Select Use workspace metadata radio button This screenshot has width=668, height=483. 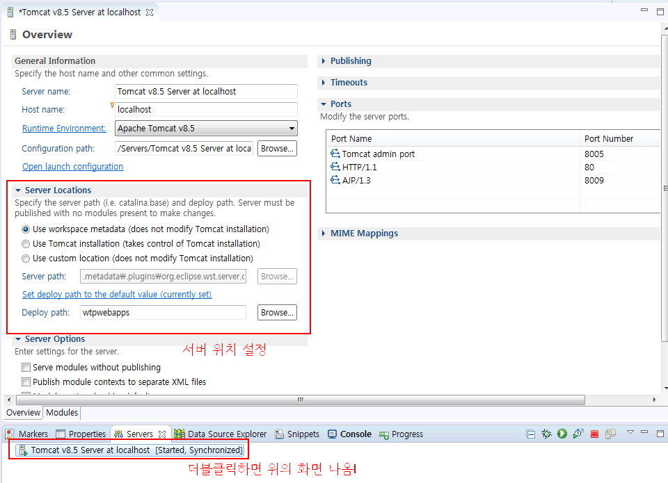(26, 229)
